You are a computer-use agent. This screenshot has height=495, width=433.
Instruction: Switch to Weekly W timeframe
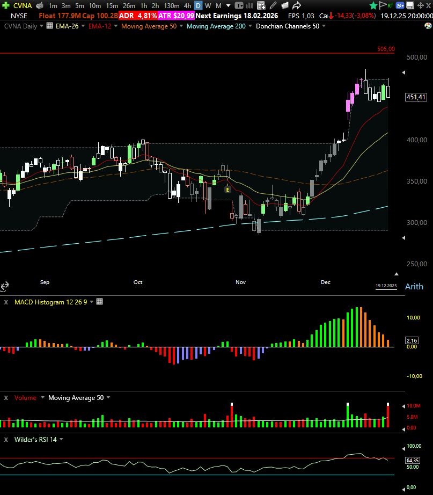pyautogui.click(x=208, y=6)
